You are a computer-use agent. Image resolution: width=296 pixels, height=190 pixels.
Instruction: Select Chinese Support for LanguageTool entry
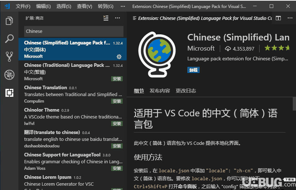point(73,161)
